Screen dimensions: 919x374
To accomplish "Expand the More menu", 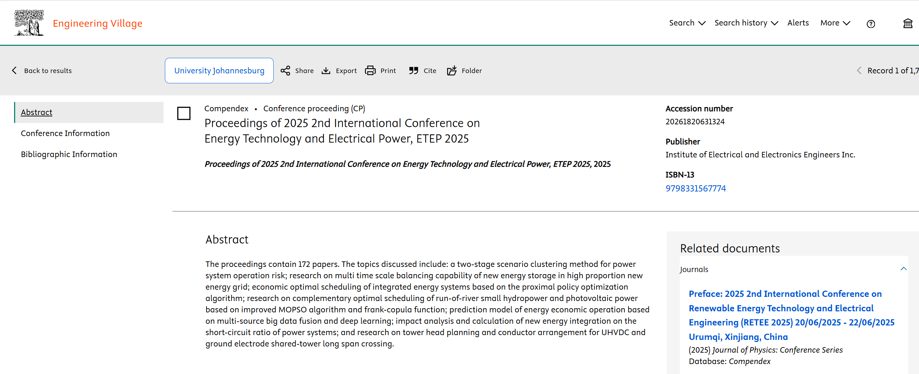I will (x=835, y=23).
